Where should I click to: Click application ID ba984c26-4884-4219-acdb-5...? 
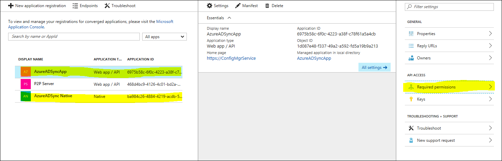pyautogui.click(x=154, y=97)
